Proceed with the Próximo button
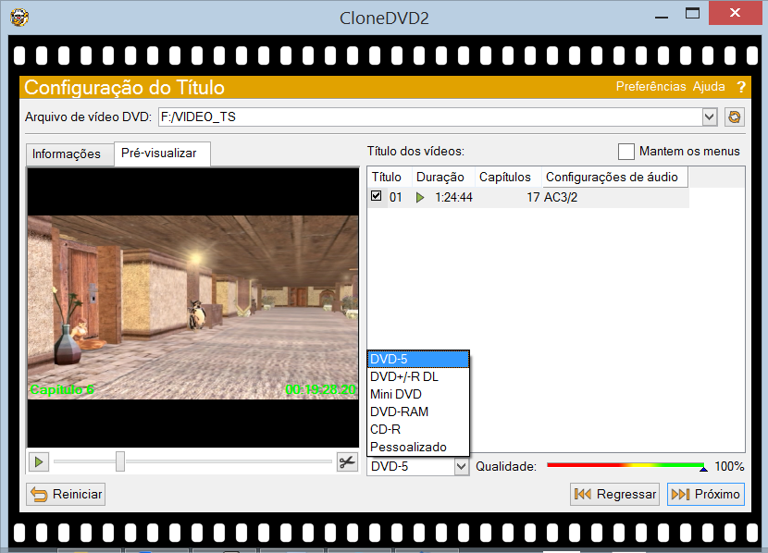The height and width of the screenshot is (553, 768). click(706, 494)
